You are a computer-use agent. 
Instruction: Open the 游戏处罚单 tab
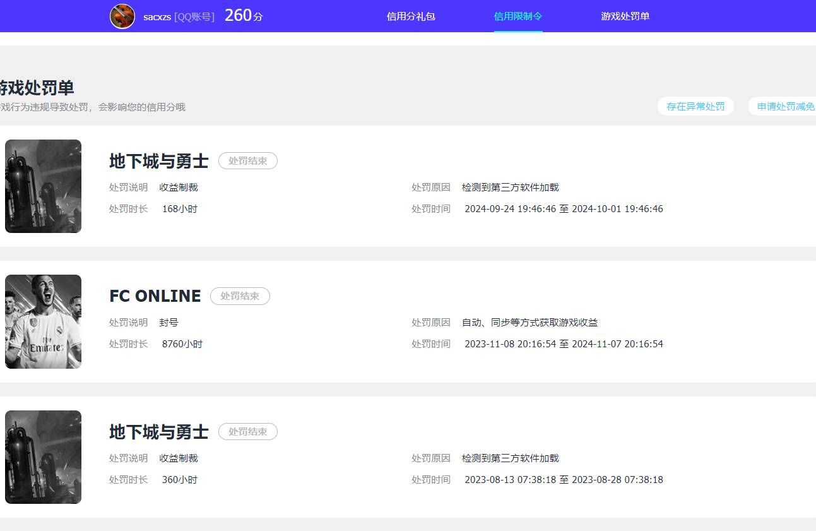click(625, 16)
